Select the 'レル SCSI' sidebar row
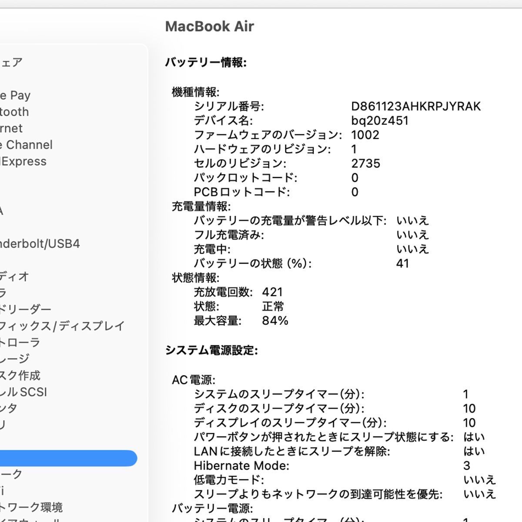This screenshot has height=522, width=522. point(23,392)
